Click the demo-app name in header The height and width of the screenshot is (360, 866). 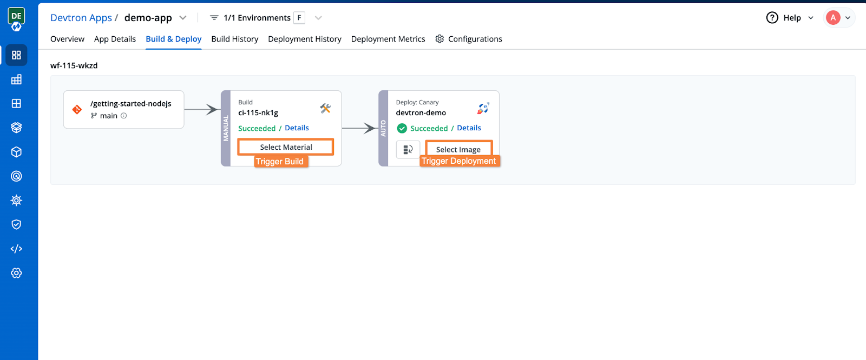(148, 18)
